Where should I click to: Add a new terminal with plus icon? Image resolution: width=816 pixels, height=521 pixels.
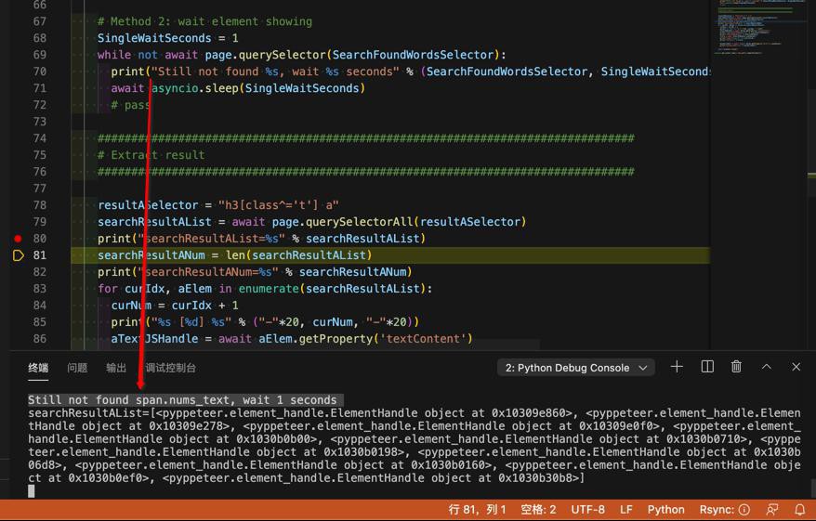click(677, 367)
